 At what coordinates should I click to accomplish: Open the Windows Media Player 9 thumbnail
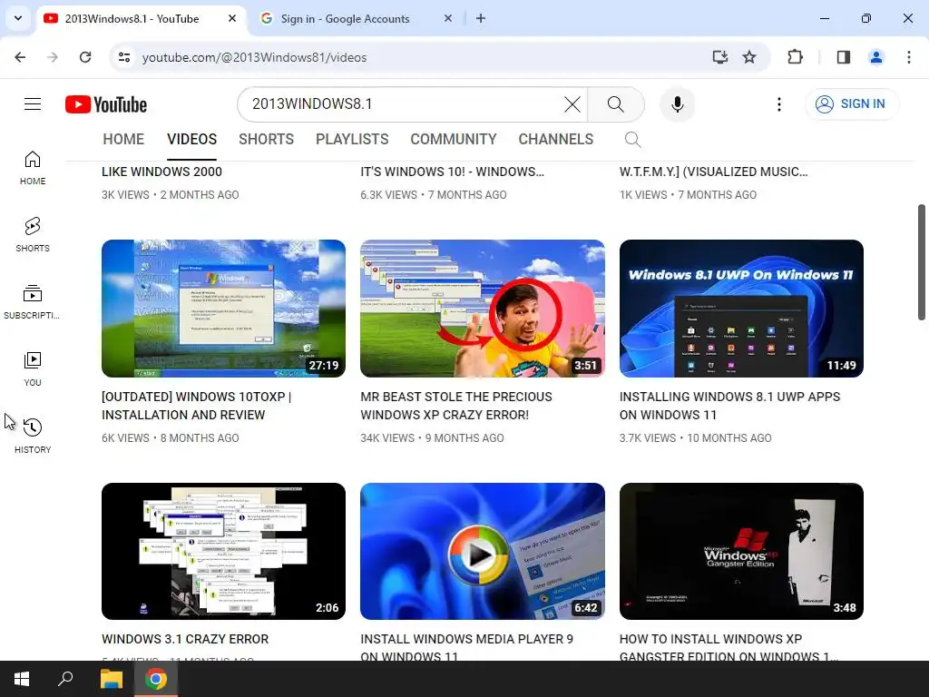tap(483, 551)
